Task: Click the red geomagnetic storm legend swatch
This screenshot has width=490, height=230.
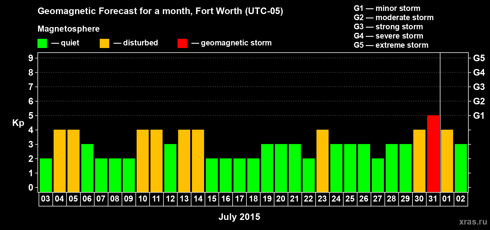Action: (182, 43)
